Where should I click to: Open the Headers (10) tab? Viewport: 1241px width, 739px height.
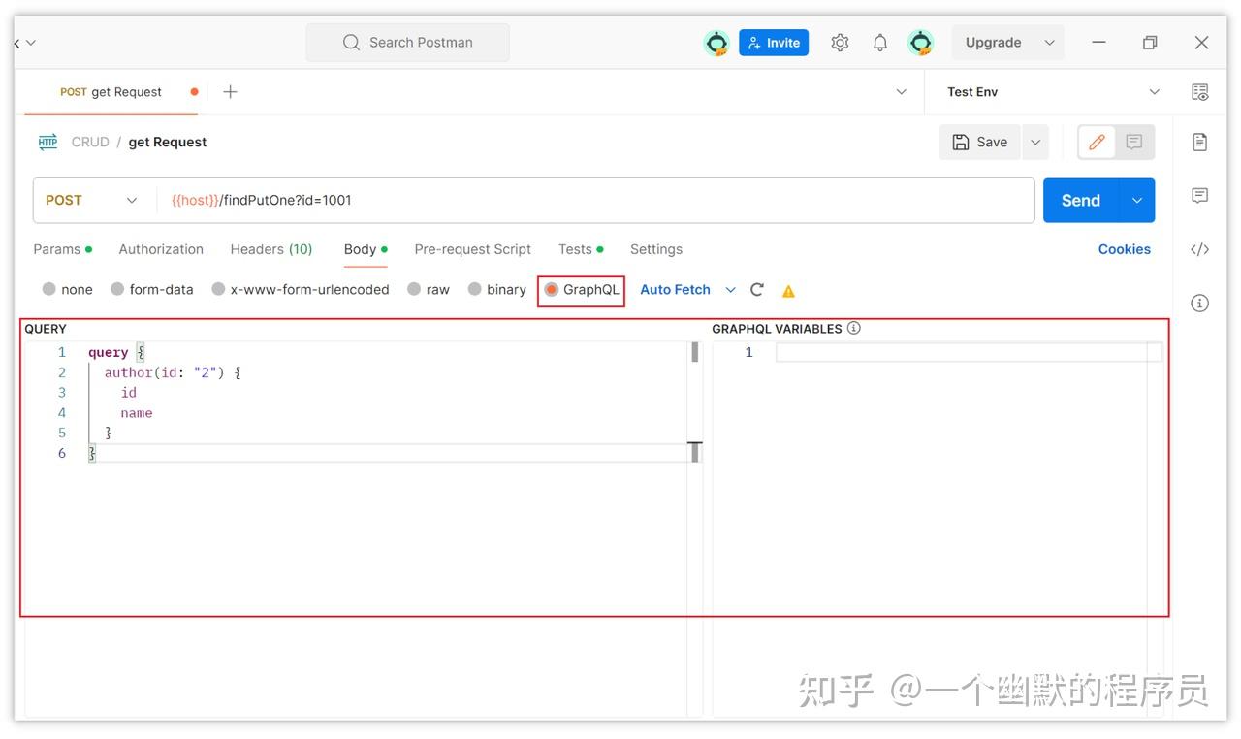(271, 249)
